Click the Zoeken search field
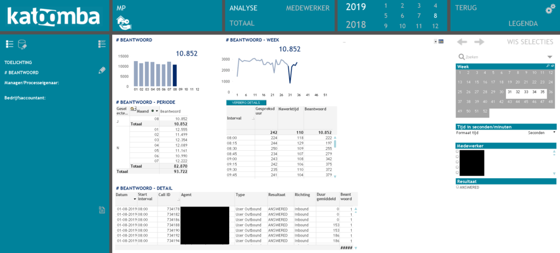The width and height of the screenshot is (560, 253). pyautogui.click(x=504, y=57)
